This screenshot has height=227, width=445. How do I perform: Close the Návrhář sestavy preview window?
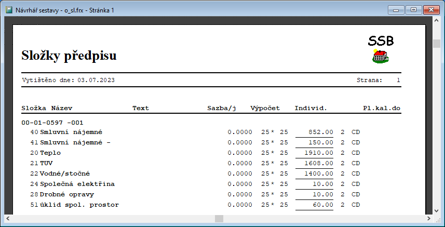click(431, 9)
